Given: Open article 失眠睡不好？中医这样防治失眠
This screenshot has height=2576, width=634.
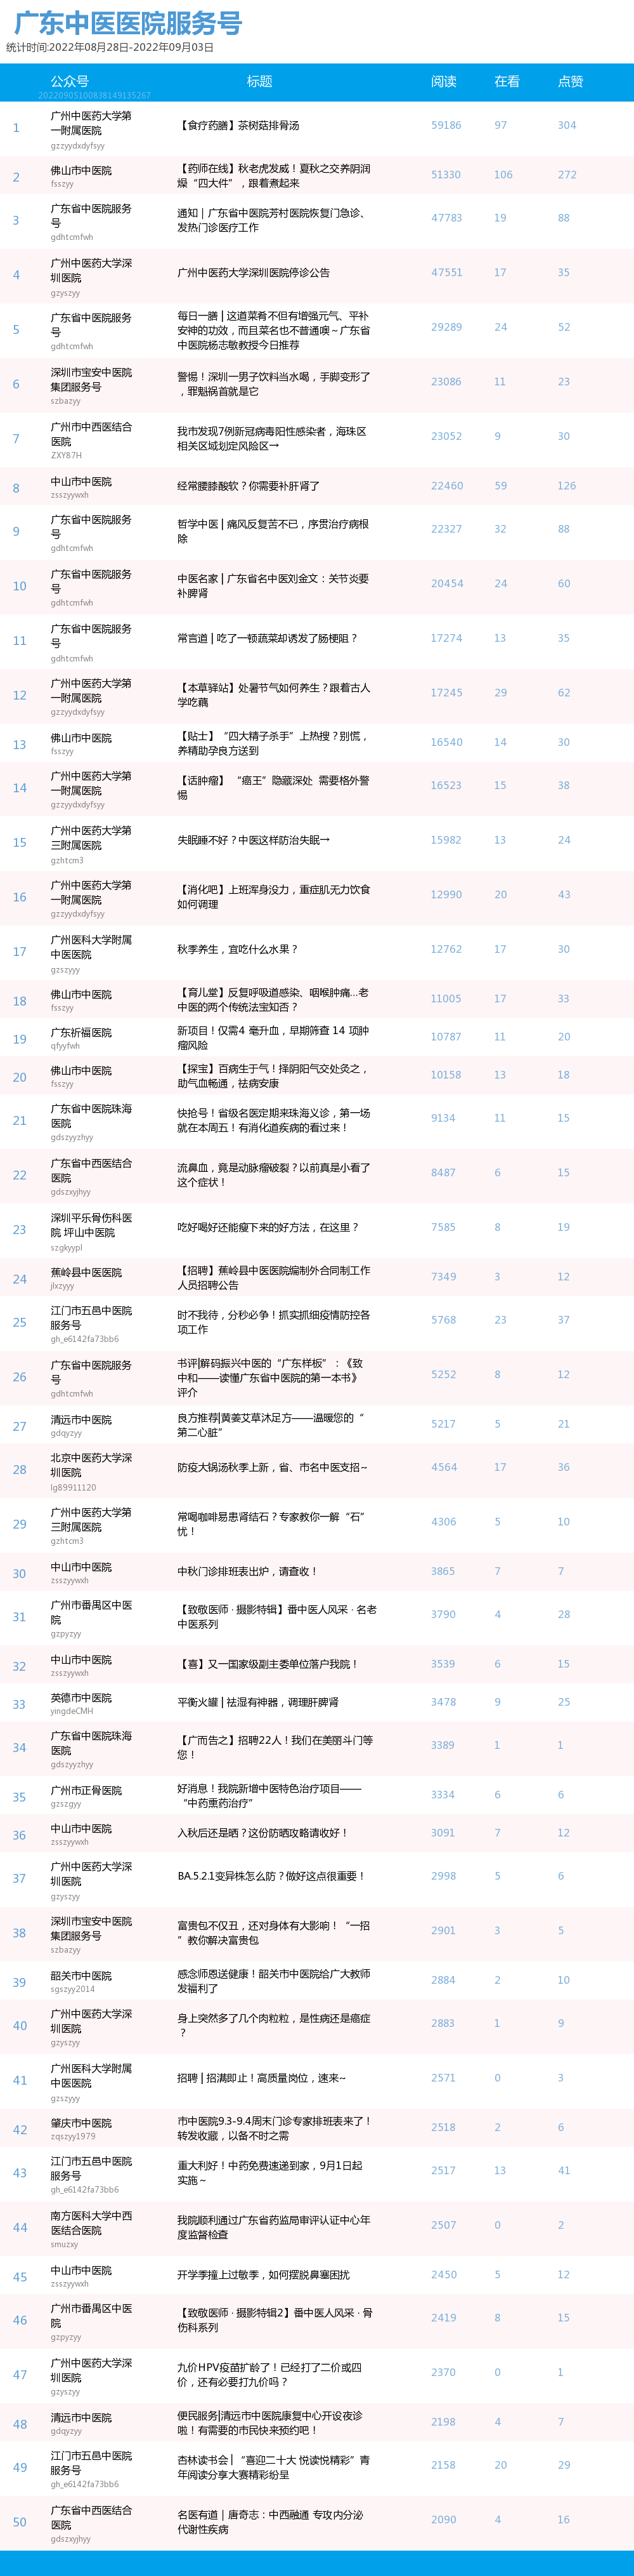Looking at the screenshot, I should tap(254, 840).
